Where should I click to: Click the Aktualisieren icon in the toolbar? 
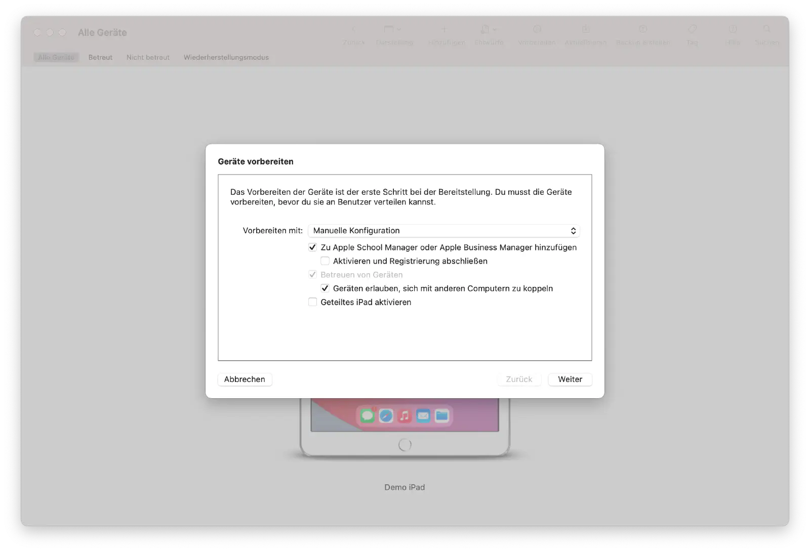(586, 30)
